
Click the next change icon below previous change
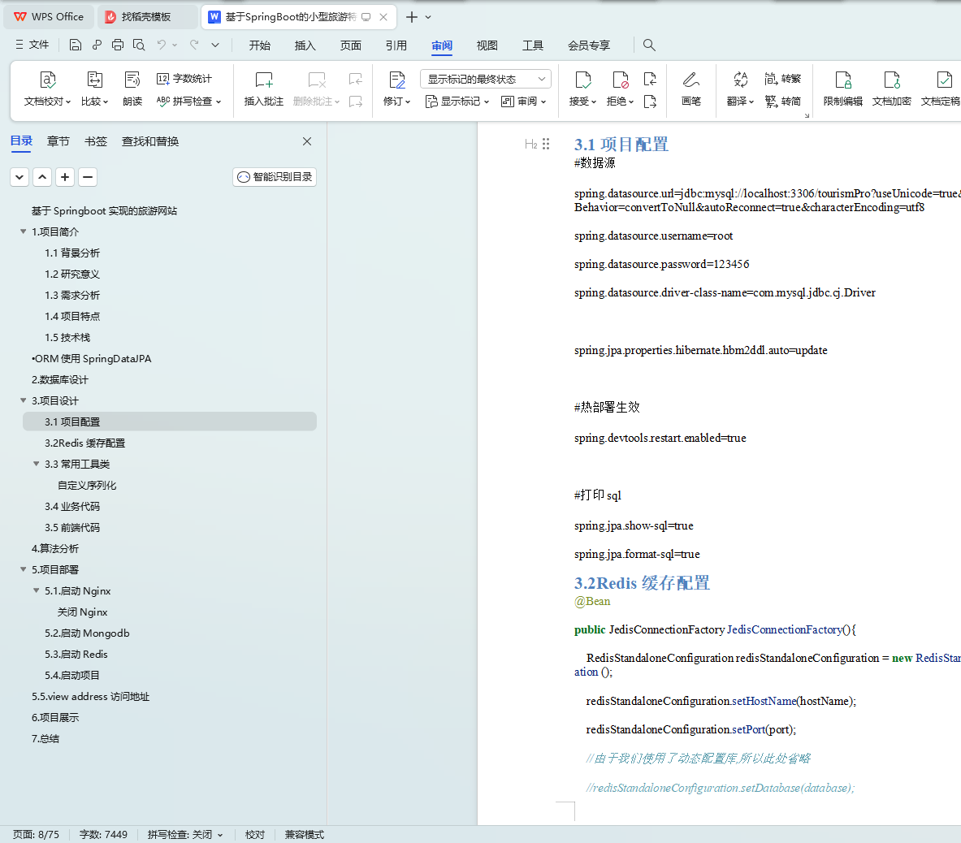[x=650, y=102]
